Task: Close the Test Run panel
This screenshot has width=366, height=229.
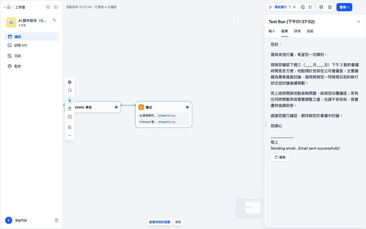Action: (359, 22)
